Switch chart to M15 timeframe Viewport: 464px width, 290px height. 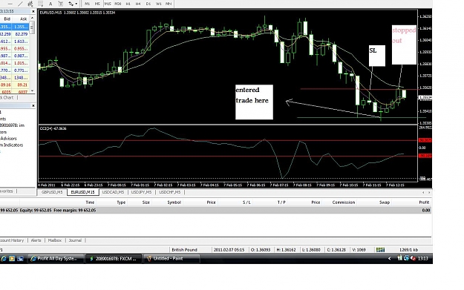[108, 4]
